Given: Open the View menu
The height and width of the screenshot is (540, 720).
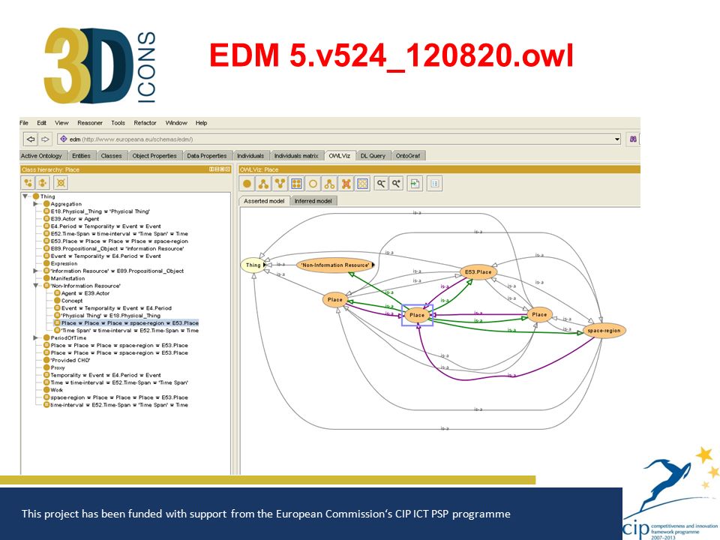Looking at the screenshot, I should click(61, 123).
